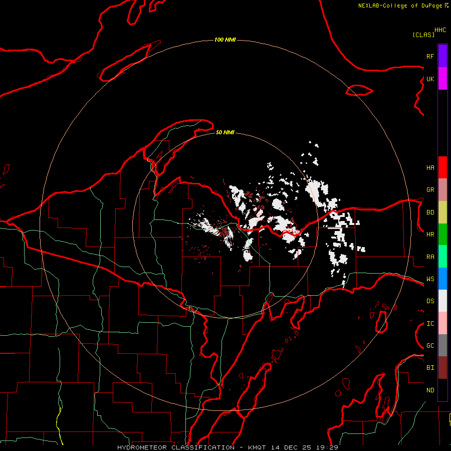
Task: Click the HR green legend color block
Action: (442, 235)
